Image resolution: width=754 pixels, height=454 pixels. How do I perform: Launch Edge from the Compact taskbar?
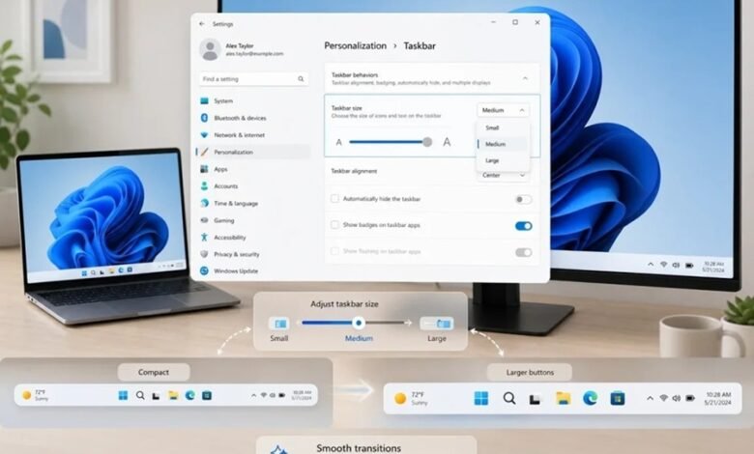click(189, 395)
